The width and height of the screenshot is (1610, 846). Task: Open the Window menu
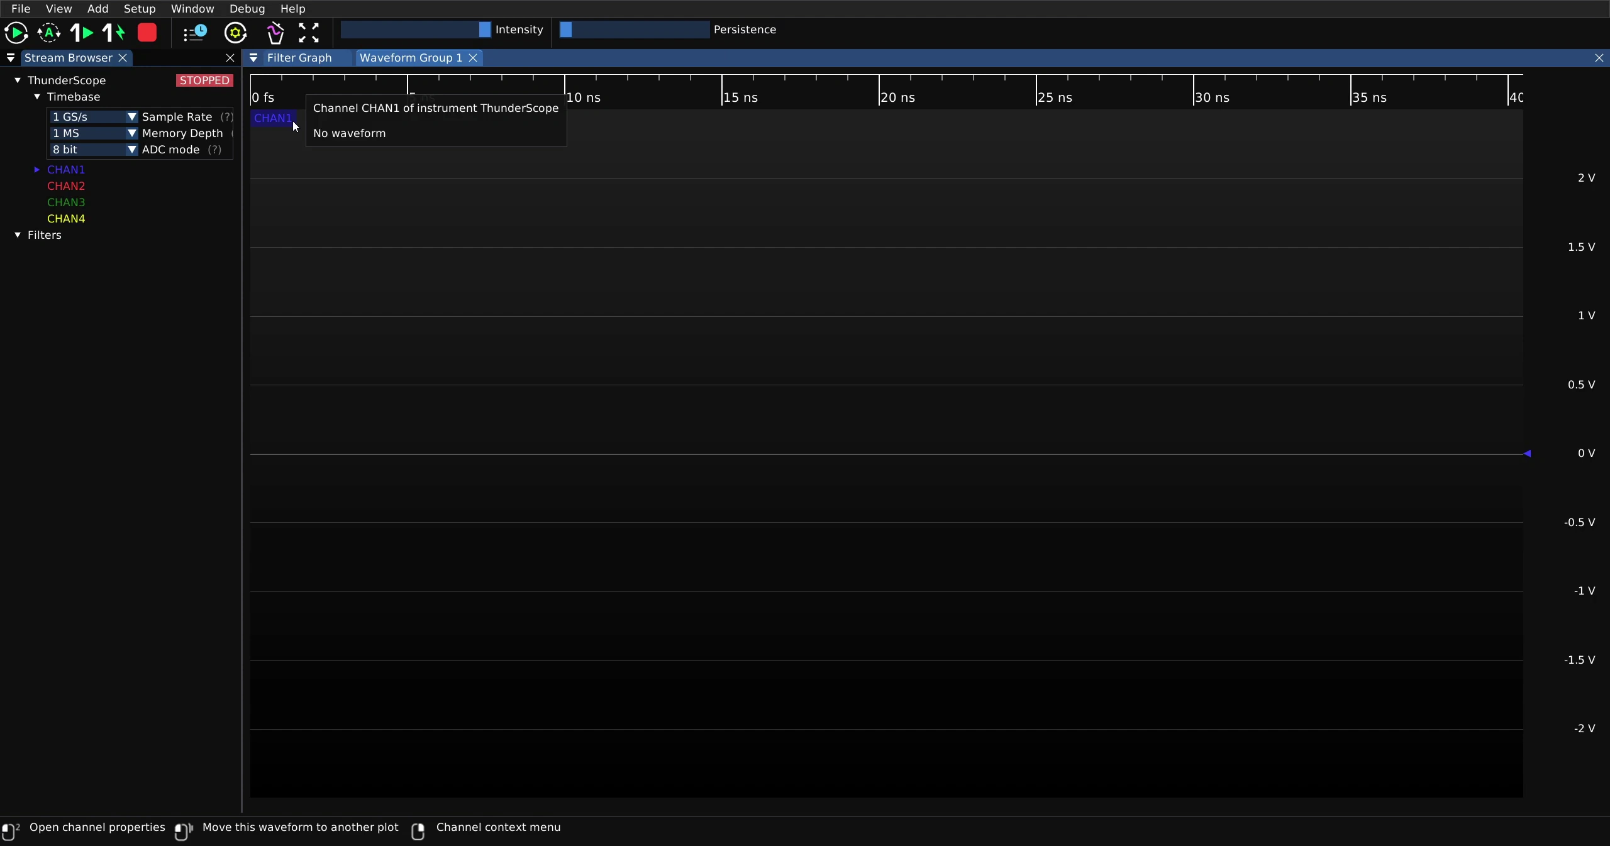(x=192, y=9)
